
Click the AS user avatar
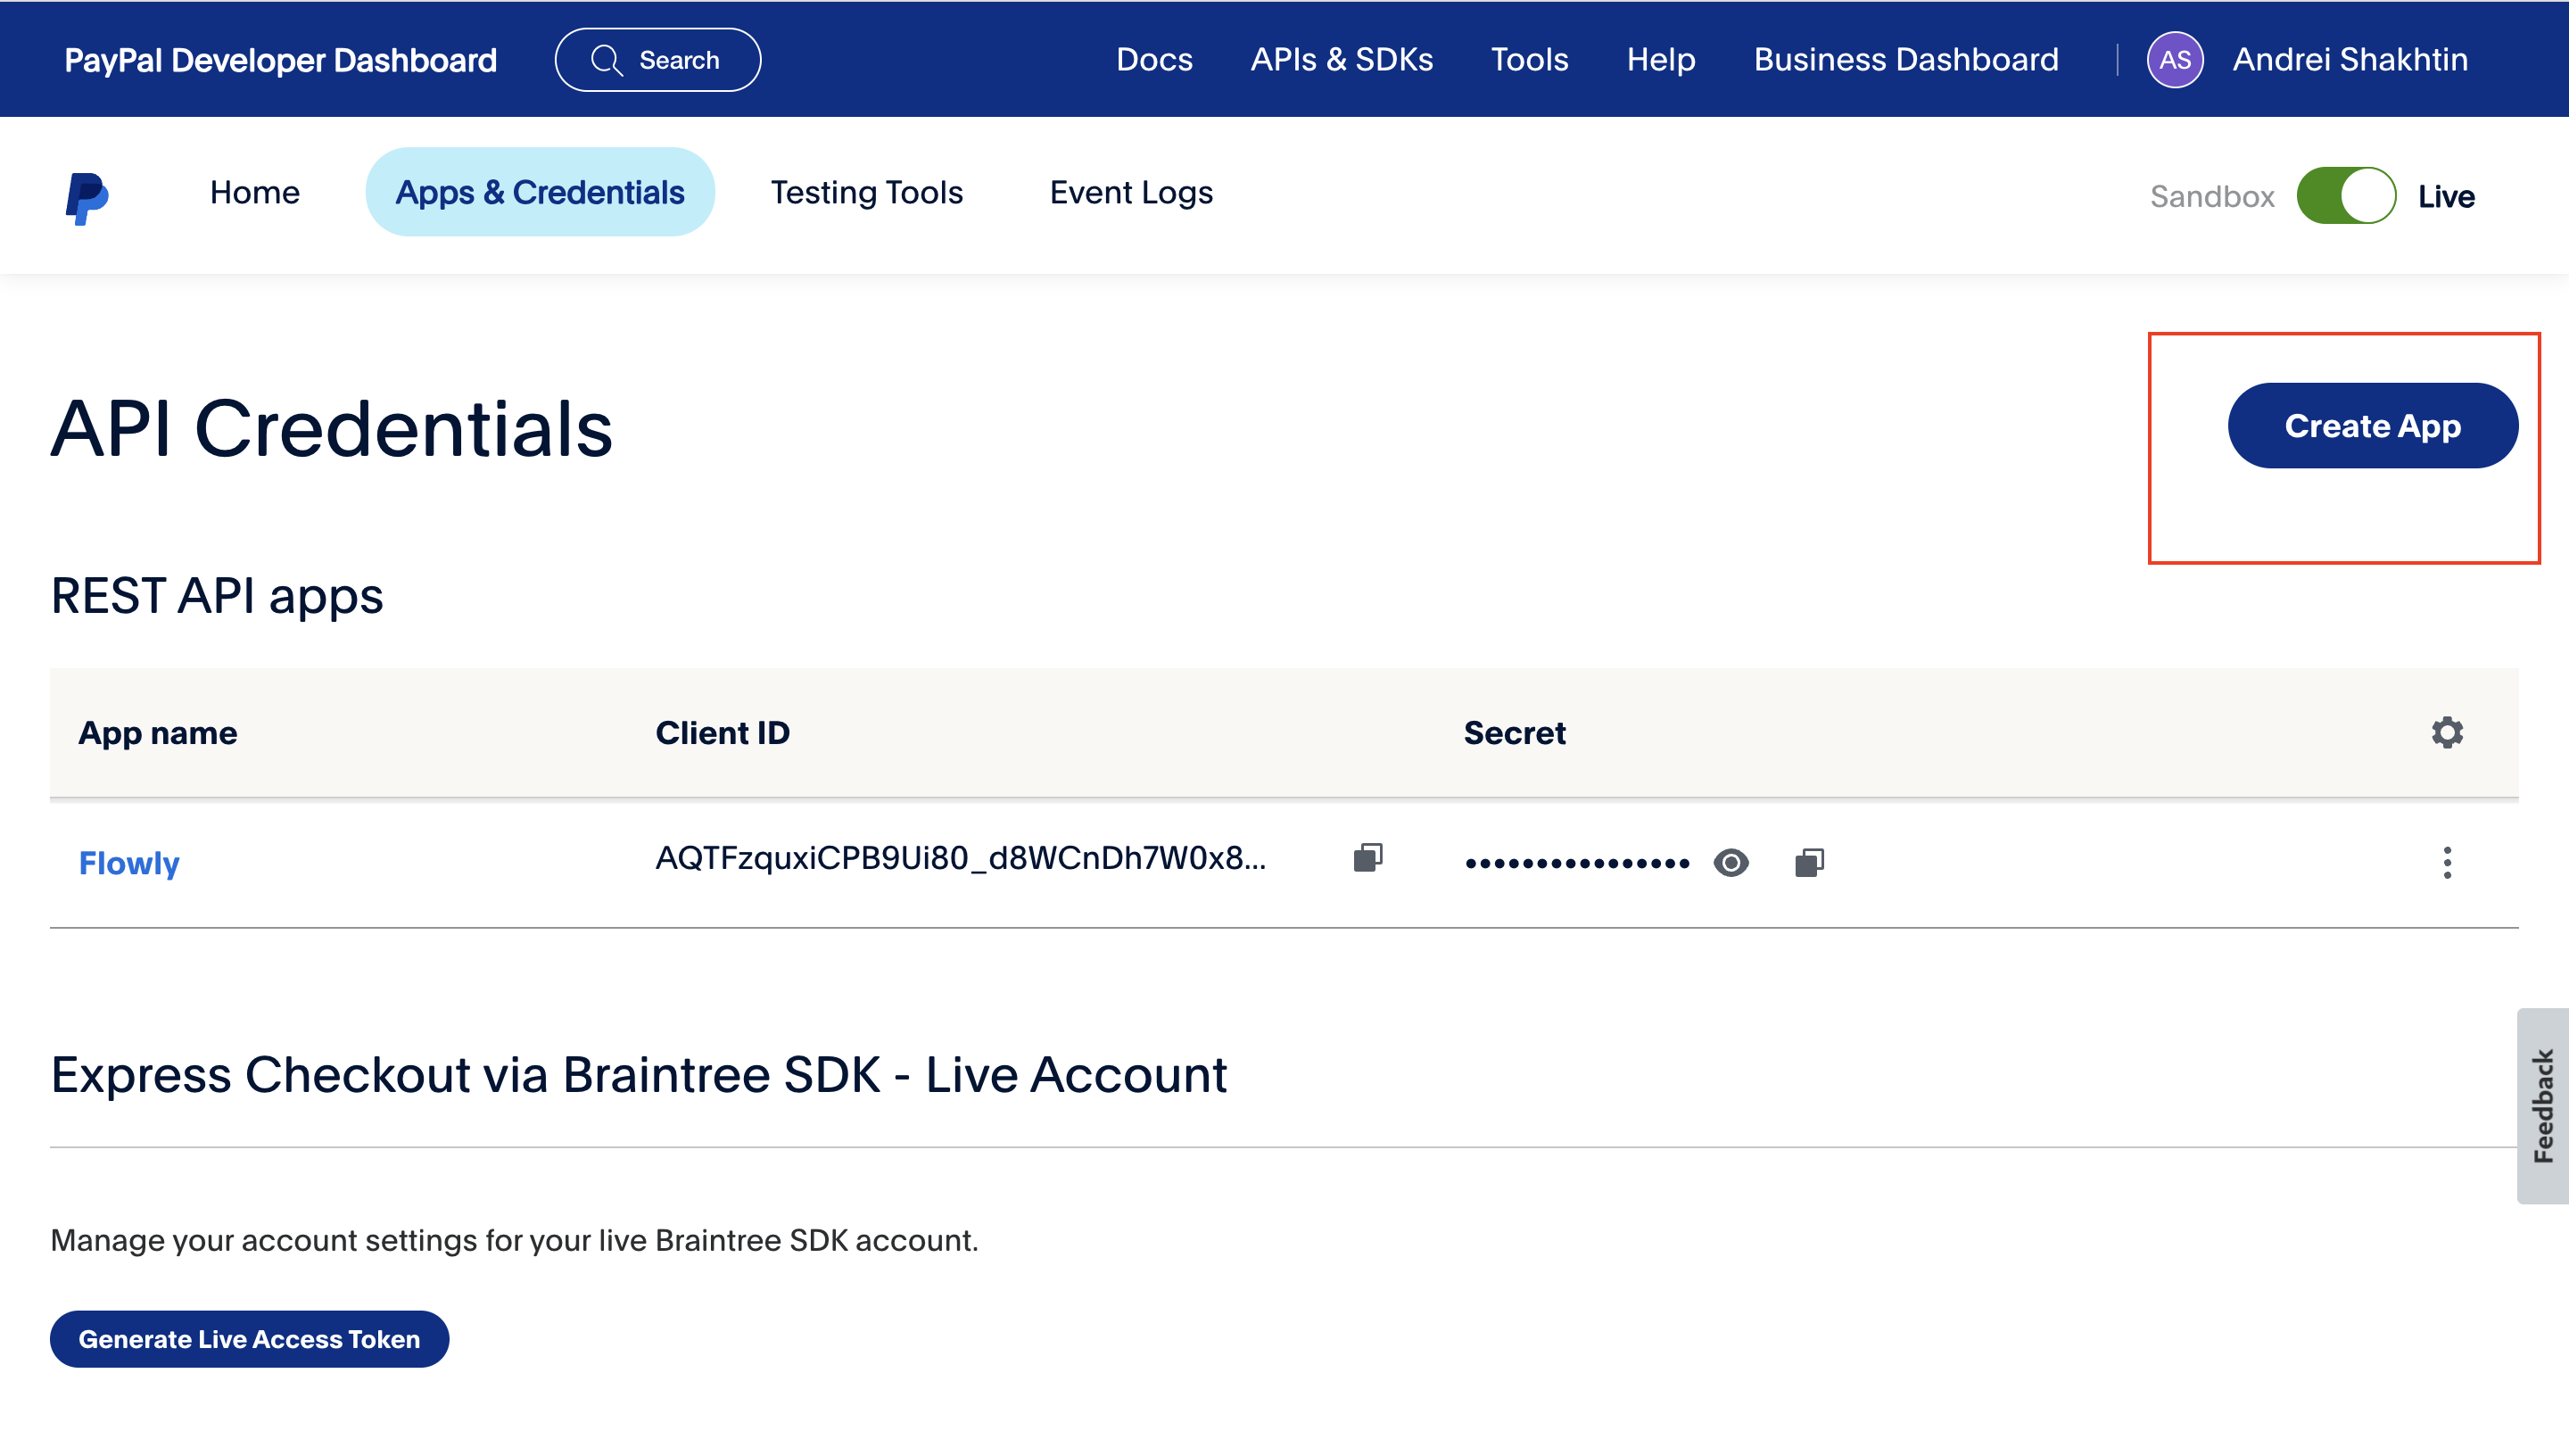[x=2174, y=60]
